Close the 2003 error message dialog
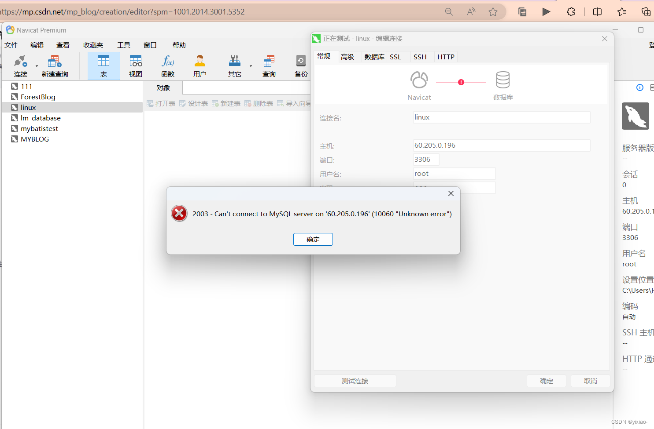The width and height of the screenshot is (654, 429). click(451, 193)
